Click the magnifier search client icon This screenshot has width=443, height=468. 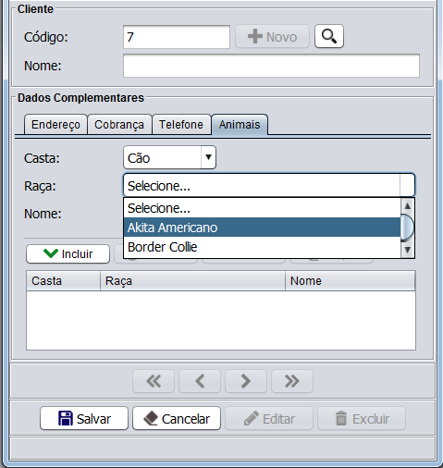point(329,36)
